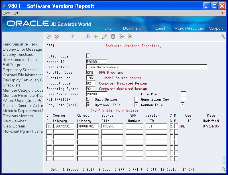Choose Clear Screen in sidebar
This screenshot has height=175, width=228.
coord(14,126)
